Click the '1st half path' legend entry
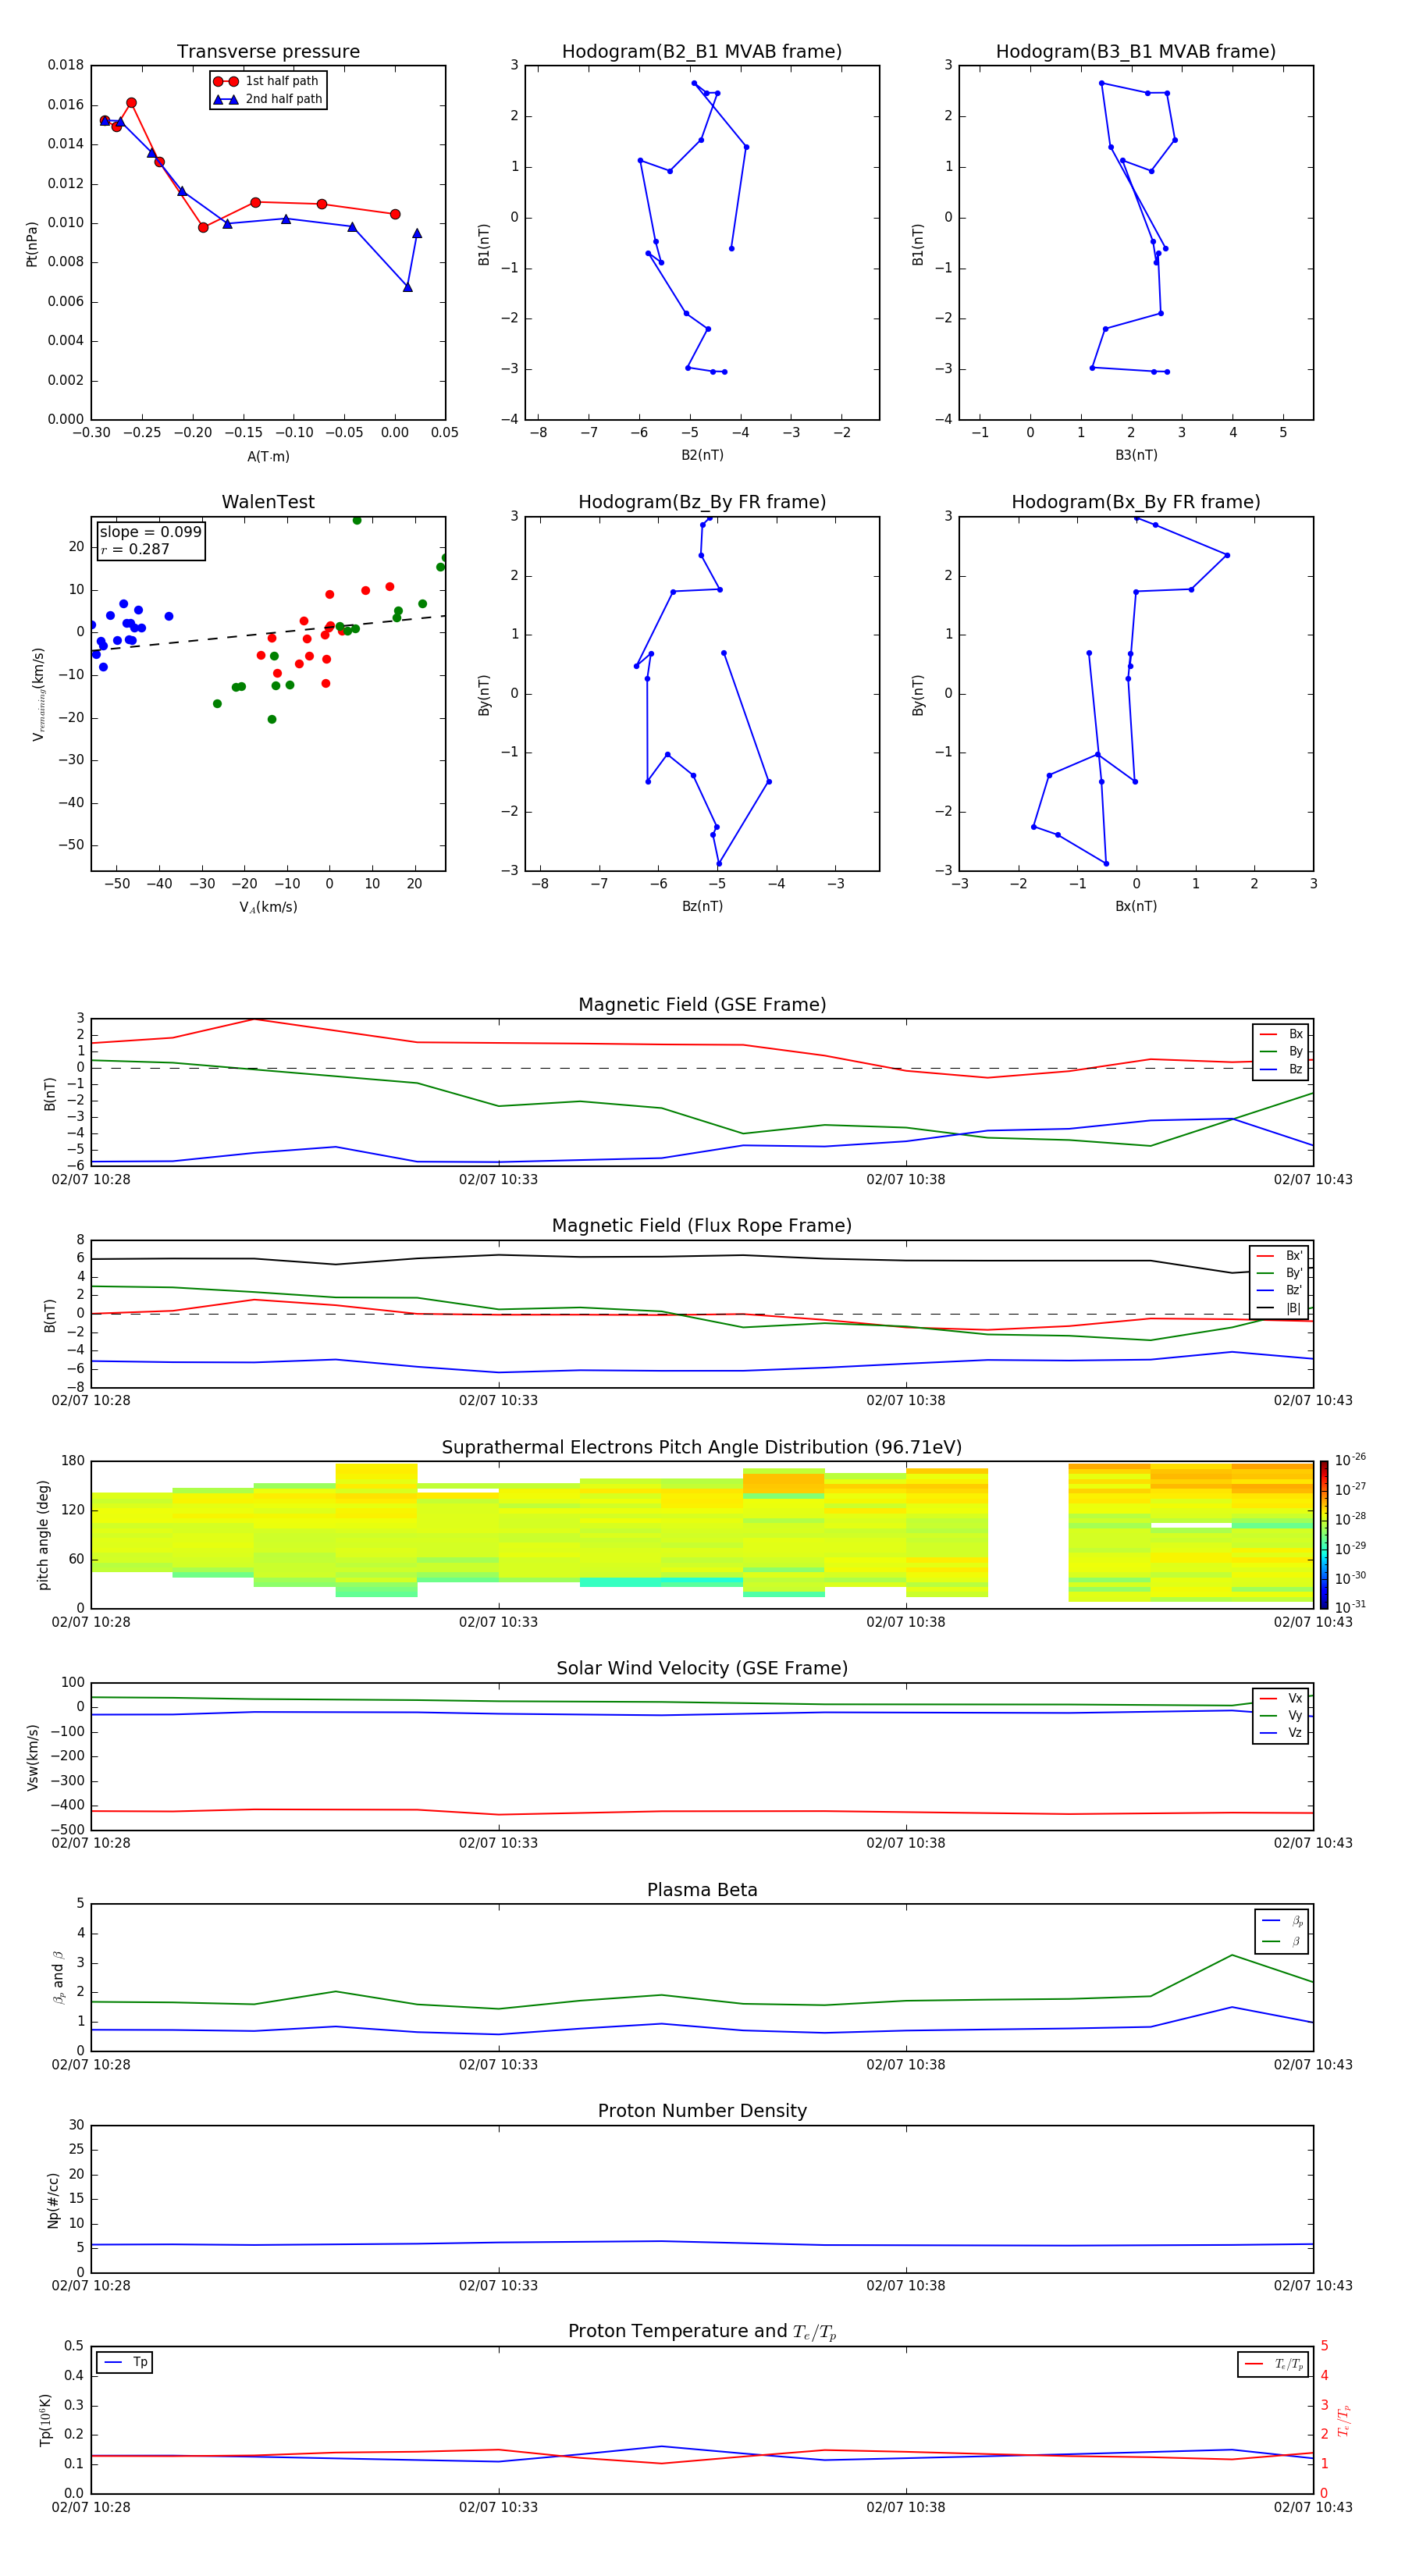This screenshot has width=1405, height=2576. tap(267, 81)
